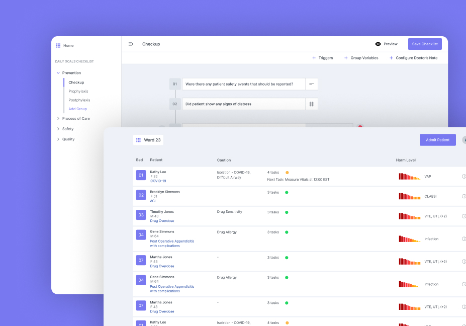The height and width of the screenshot is (326, 466).
Task: Click the Harm Level column header
Action: (x=406, y=160)
